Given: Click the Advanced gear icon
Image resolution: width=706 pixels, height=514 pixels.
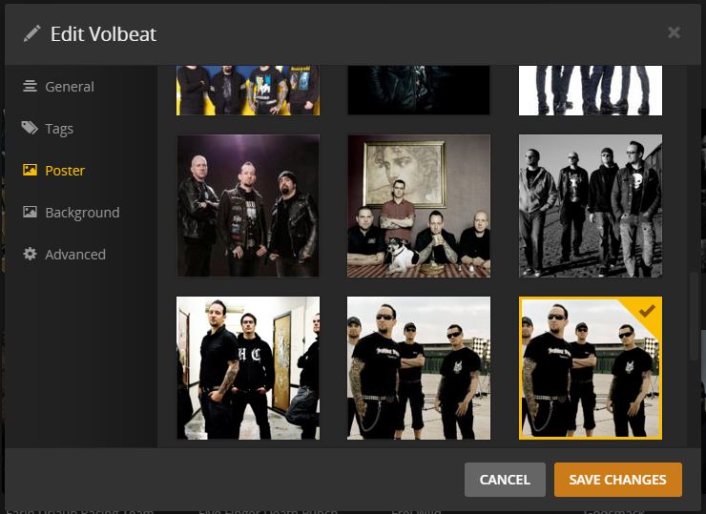Looking at the screenshot, I should (x=30, y=254).
